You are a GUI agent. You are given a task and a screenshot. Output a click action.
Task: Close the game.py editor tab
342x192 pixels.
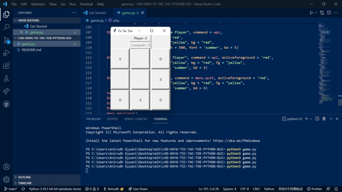point(143,13)
